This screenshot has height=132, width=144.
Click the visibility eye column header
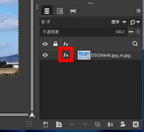pyautogui.click(x=45, y=44)
